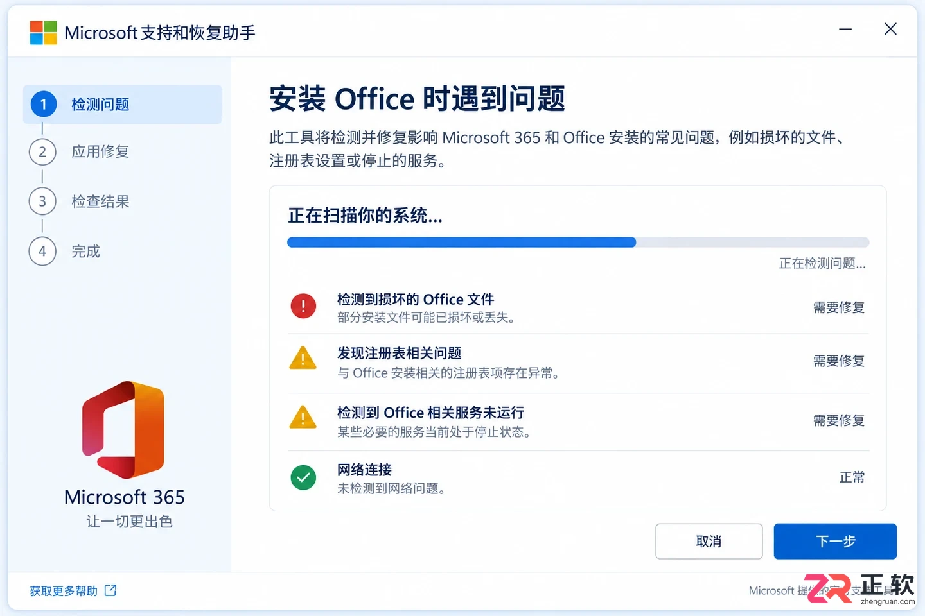Close the support assistant window

click(890, 30)
